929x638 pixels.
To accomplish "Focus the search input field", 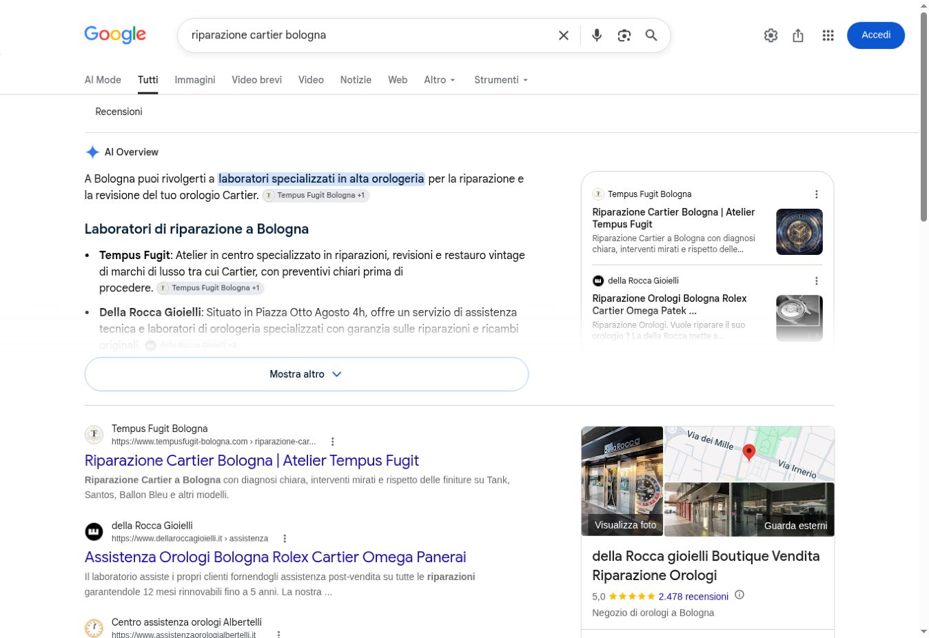I will click(x=369, y=35).
